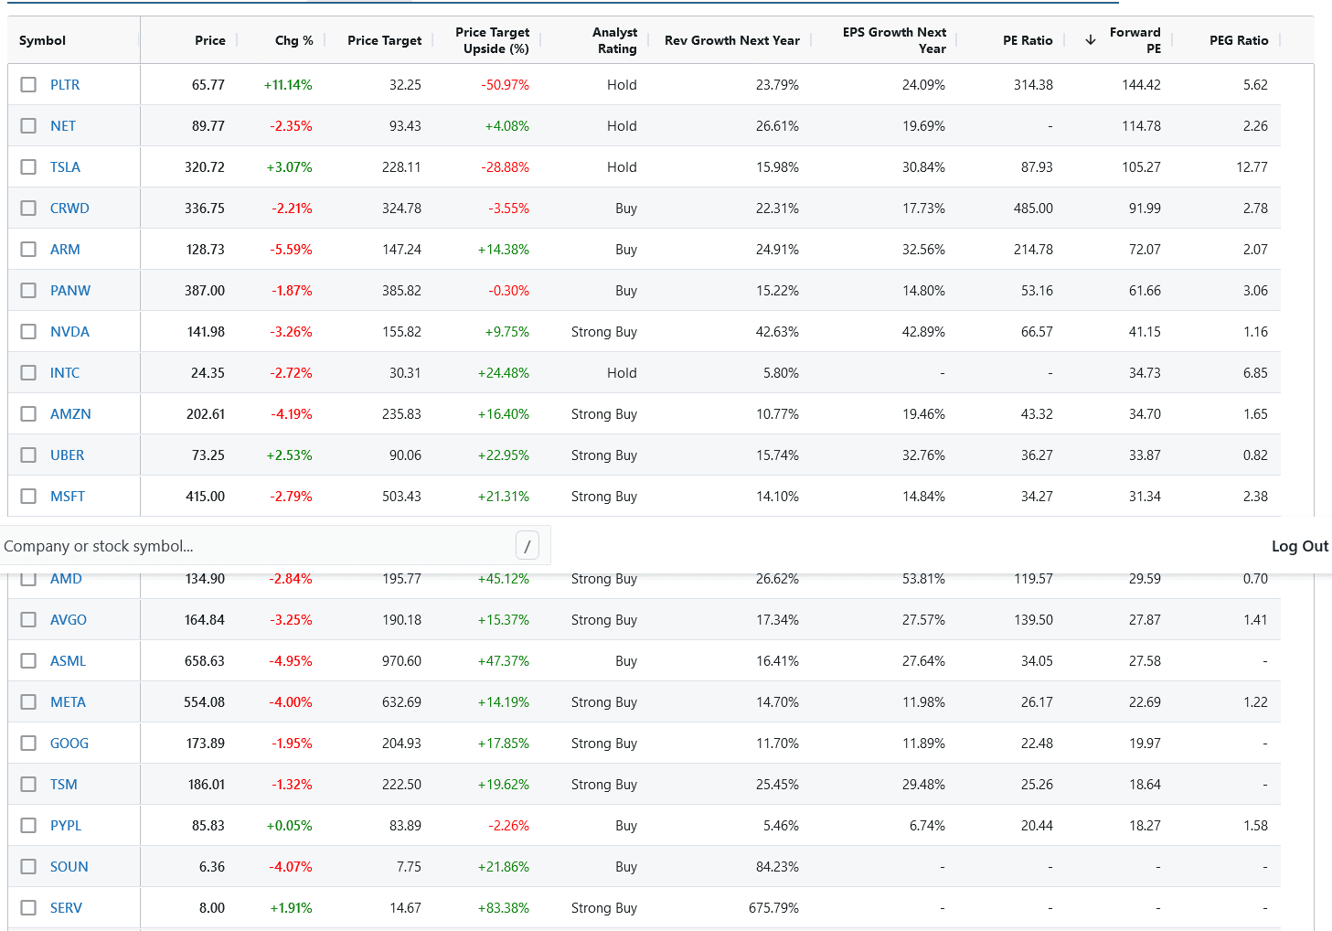Open the SOUN ticker link

(x=69, y=866)
